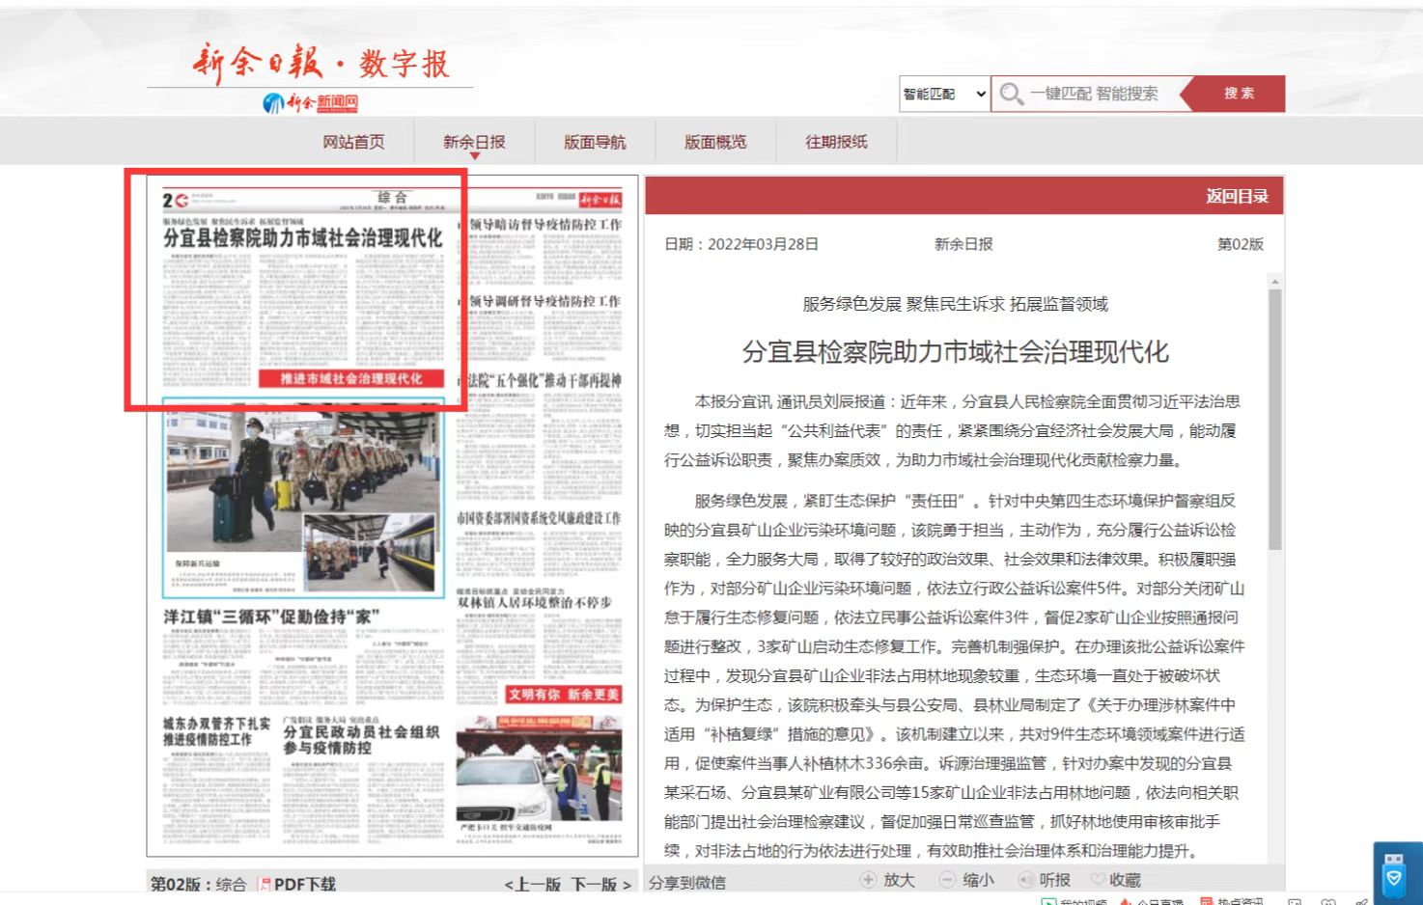
Task: Focus the 一键匹配 智能搜索 search field
Action: [x=1094, y=94]
